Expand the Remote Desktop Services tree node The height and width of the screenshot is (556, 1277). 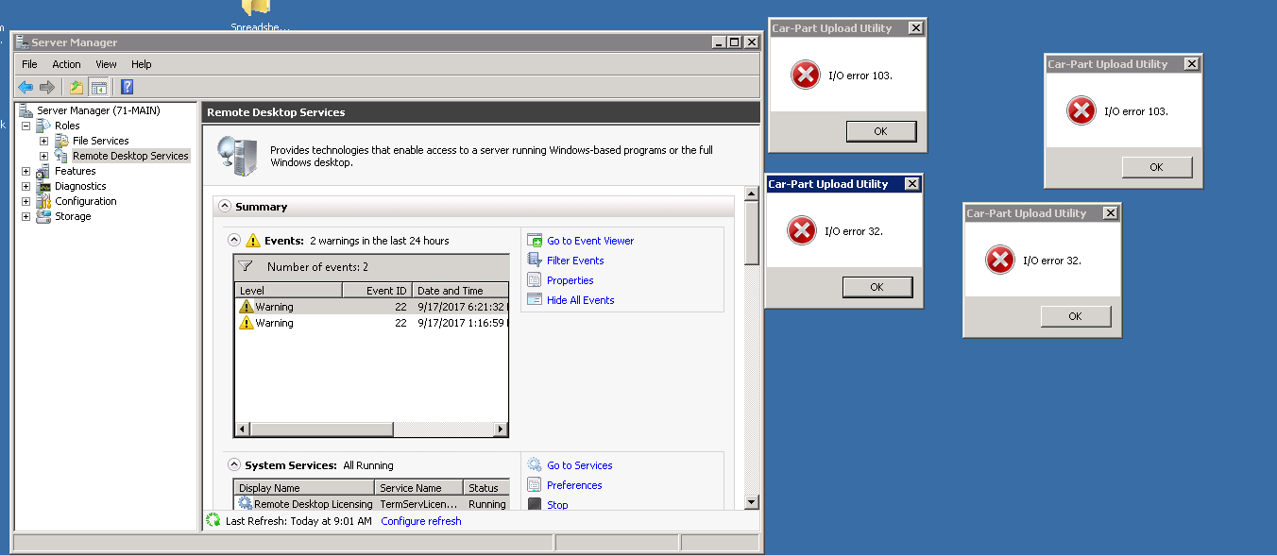43,156
